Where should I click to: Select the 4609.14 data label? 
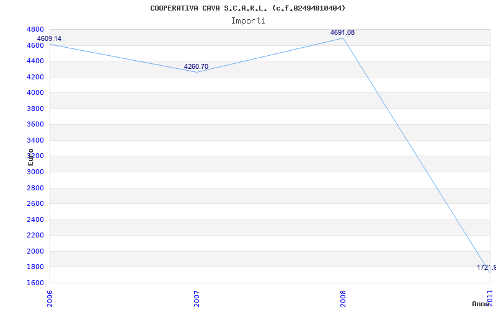[50, 38]
